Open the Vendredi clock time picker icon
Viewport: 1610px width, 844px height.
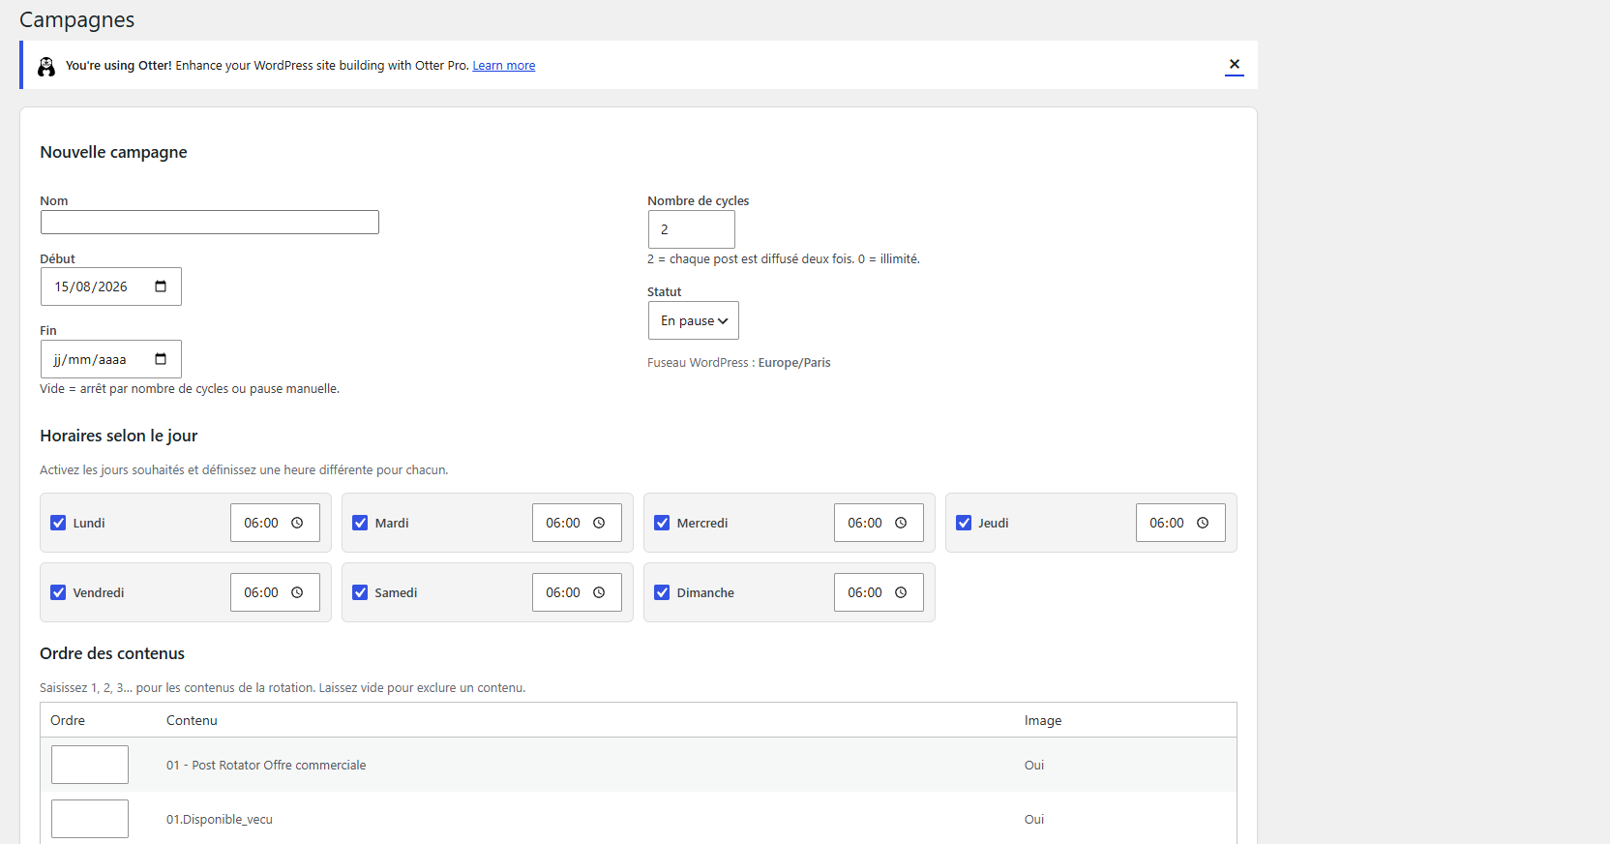pyautogui.click(x=297, y=592)
